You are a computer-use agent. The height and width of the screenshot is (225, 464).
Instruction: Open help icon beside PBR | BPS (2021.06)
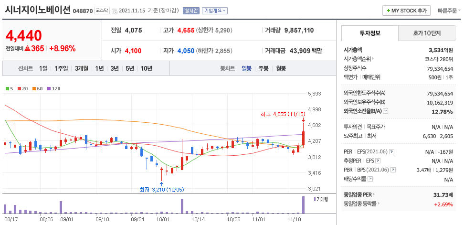click(393, 170)
